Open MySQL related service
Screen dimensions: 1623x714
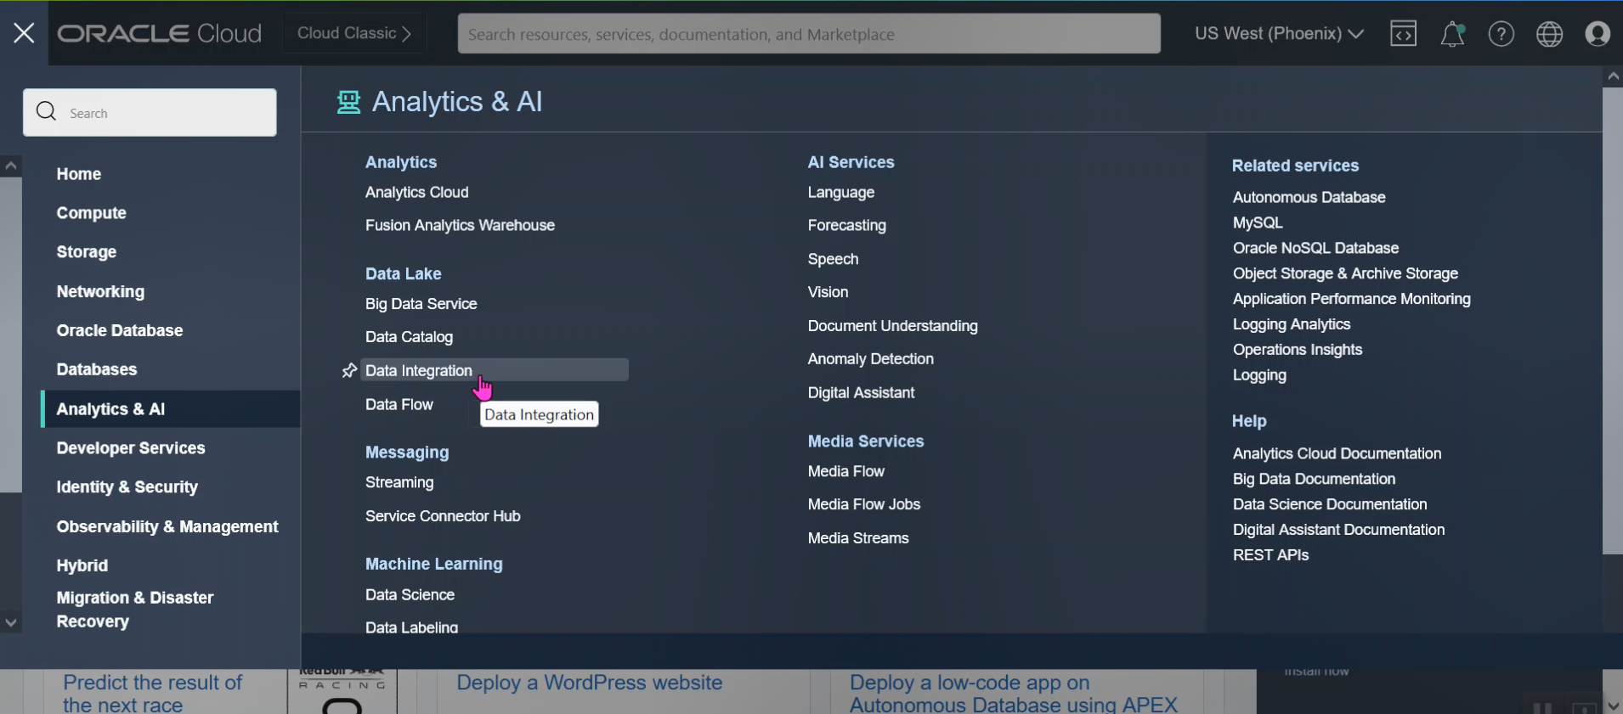point(1258,223)
